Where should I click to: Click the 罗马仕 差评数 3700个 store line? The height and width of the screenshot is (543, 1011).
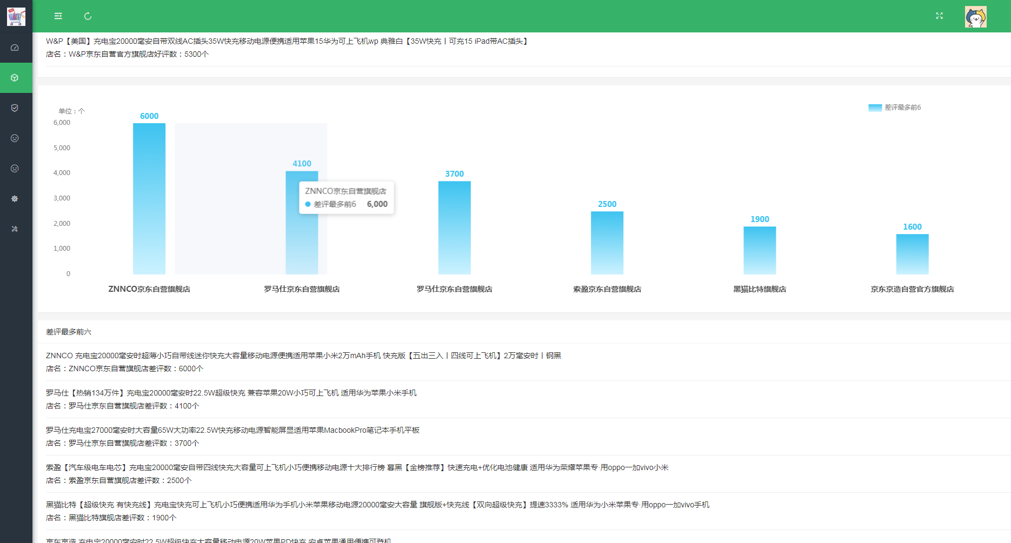pyautogui.click(x=123, y=443)
